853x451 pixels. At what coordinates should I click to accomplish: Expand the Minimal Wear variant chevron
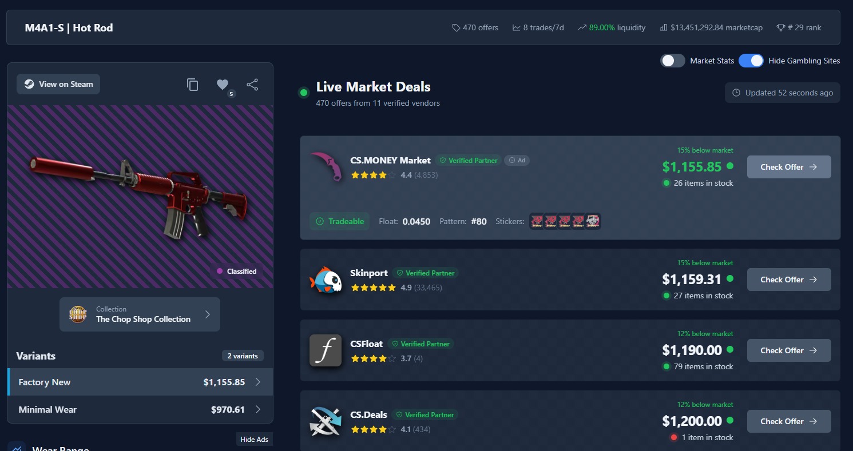point(258,409)
